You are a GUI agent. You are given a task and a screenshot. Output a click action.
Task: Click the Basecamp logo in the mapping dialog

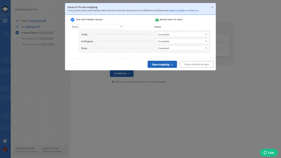pos(157,19)
